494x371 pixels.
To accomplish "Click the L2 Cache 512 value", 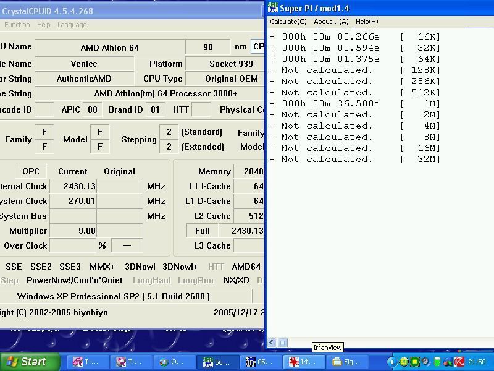I will (249, 216).
